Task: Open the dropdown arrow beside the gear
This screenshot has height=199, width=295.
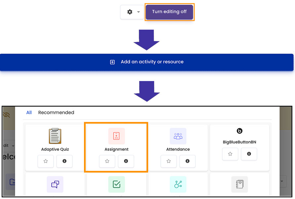Action: click(139, 12)
